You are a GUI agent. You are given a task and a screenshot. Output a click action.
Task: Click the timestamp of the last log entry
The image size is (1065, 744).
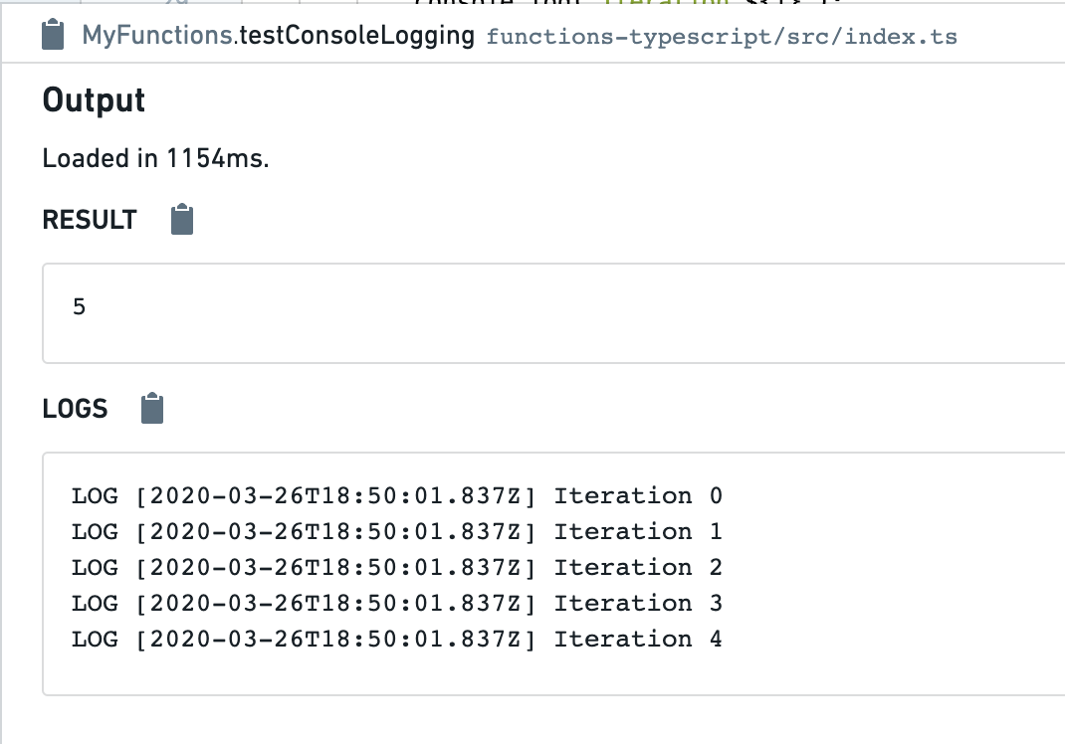[336, 640]
